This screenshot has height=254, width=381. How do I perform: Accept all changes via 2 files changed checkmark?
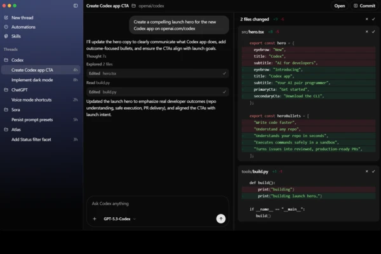(373, 19)
